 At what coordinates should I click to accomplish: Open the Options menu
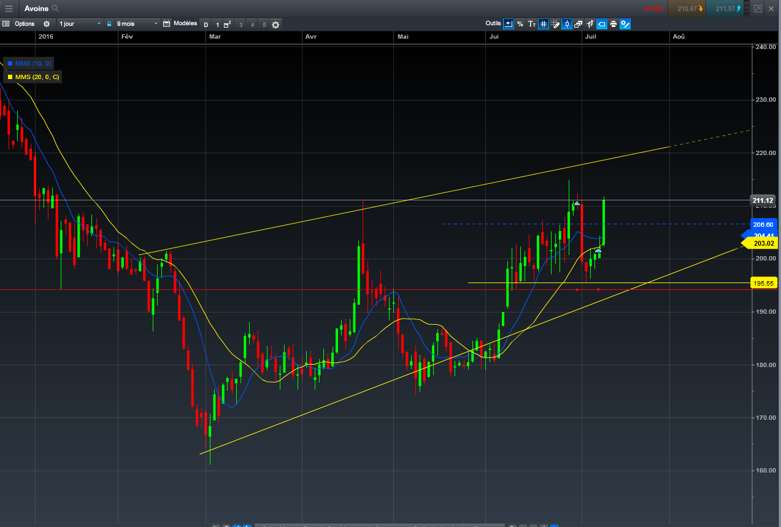click(25, 24)
